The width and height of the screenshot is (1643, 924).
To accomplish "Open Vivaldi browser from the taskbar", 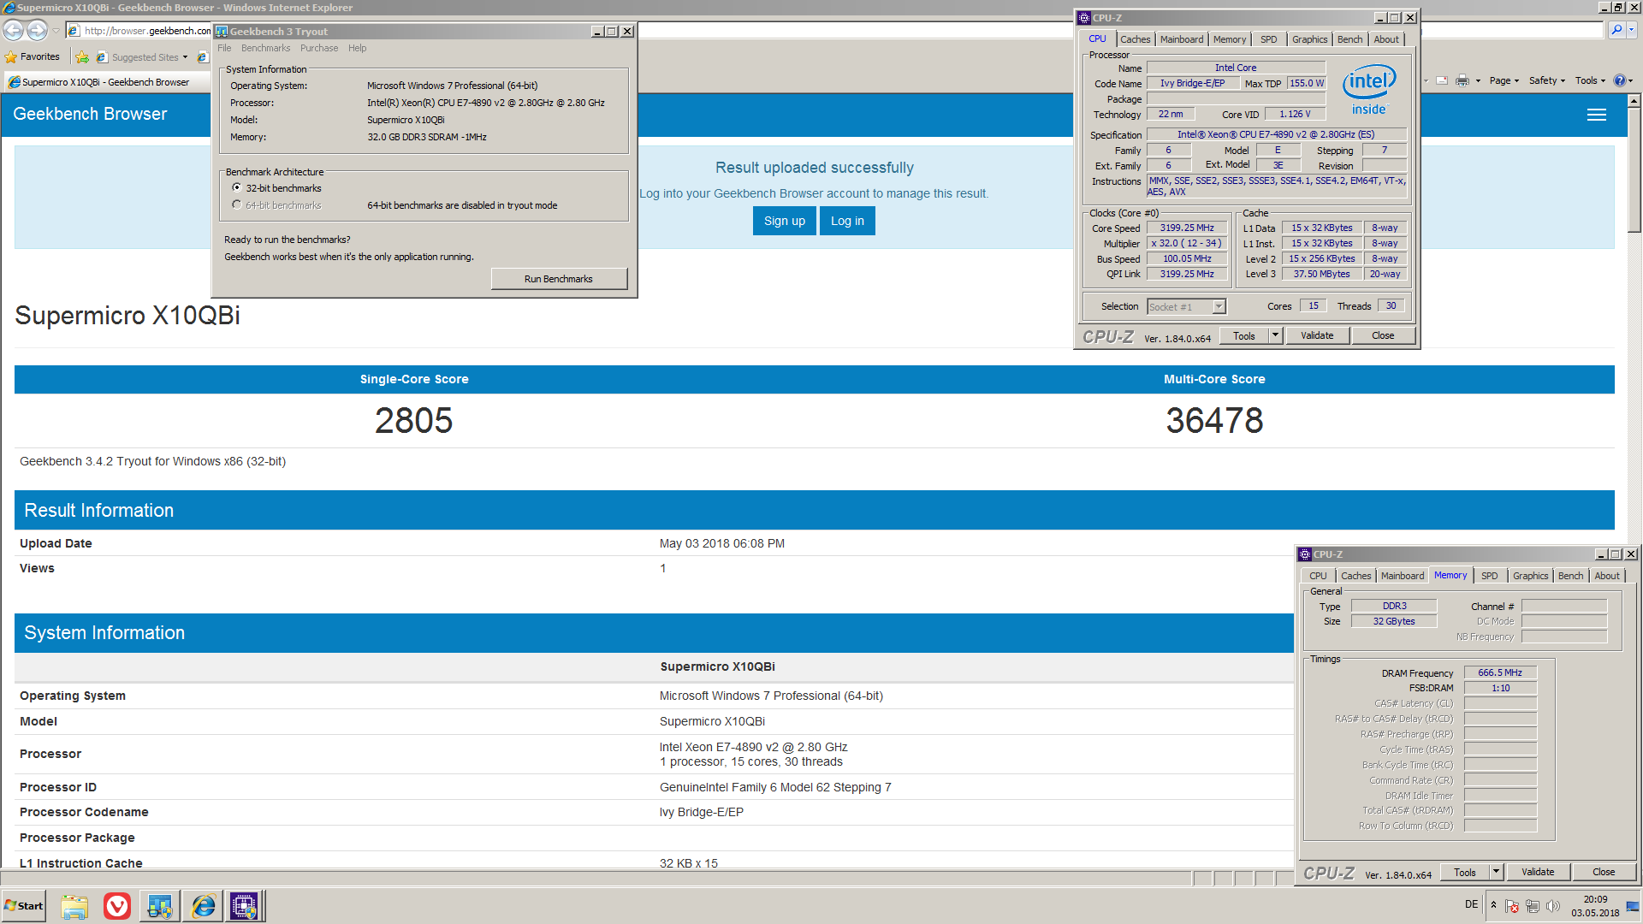I will 117,906.
